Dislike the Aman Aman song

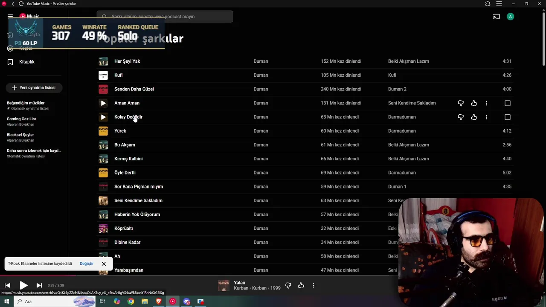click(461, 103)
